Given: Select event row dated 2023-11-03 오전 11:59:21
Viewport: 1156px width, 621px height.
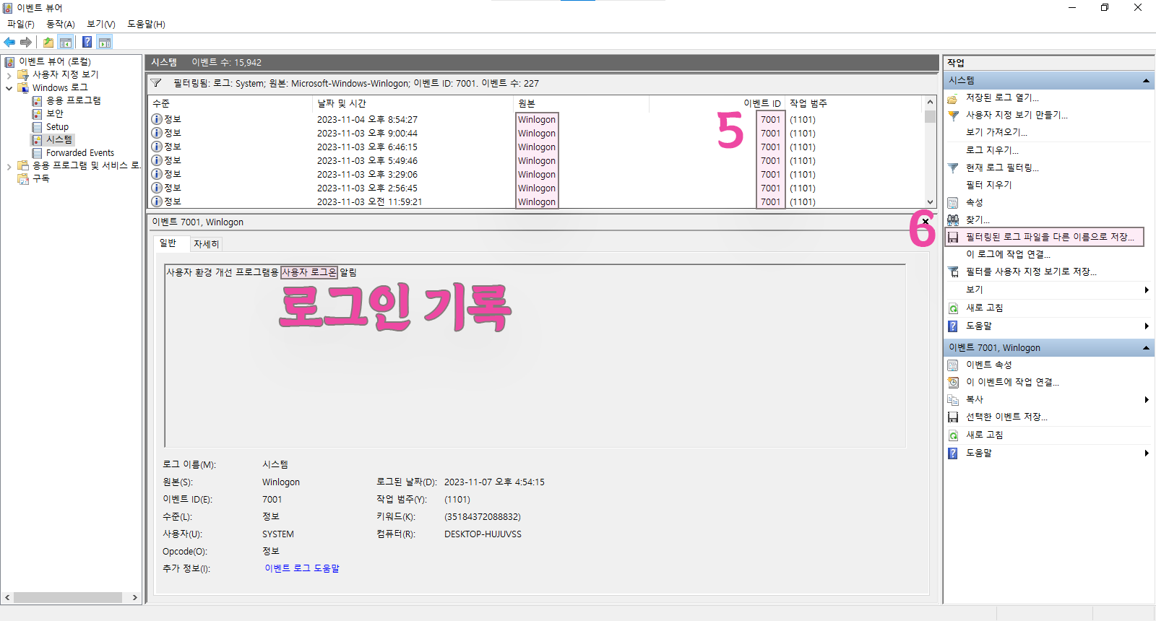Looking at the screenshot, I should 535,201.
